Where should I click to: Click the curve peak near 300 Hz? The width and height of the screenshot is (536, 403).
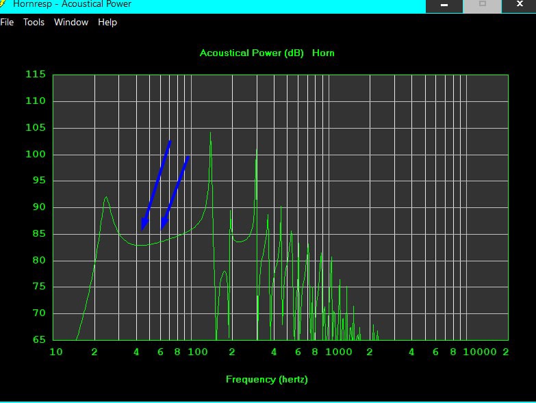257,149
